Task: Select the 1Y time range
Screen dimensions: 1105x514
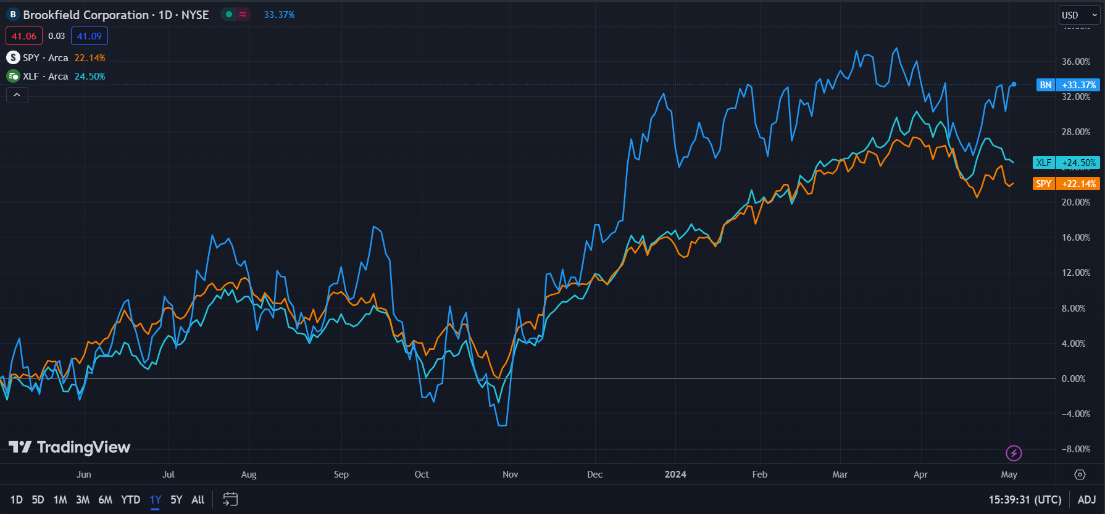Action: 156,500
